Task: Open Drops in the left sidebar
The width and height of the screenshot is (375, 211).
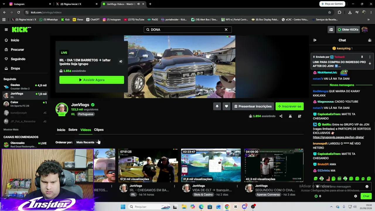Action: point(12,68)
